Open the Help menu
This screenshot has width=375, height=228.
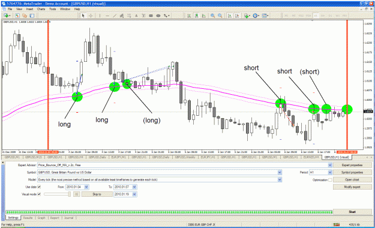[77, 9]
